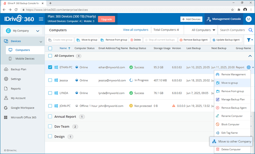Viewport: 255px width, 154px height.
Task: Open the Chrome three-dot menu
Action: [x=251, y=10]
